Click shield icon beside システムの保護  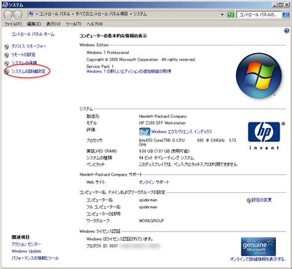pyautogui.click(x=7, y=63)
